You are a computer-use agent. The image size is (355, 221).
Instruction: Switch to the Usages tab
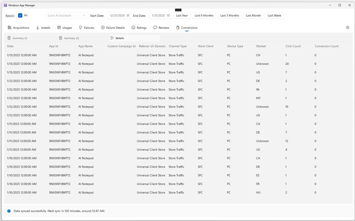pyautogui.click(x=65, y=28)
